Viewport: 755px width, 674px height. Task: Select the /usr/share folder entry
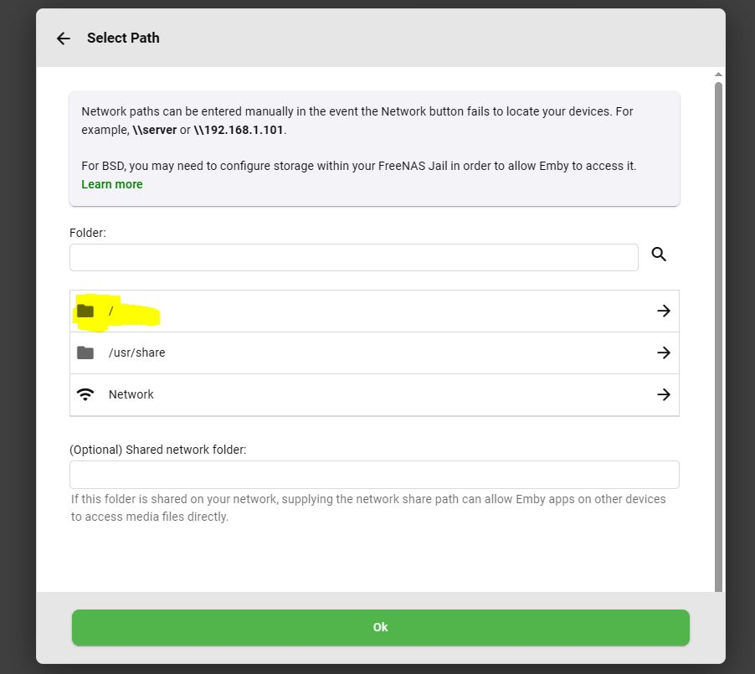(x=374, y=352)
